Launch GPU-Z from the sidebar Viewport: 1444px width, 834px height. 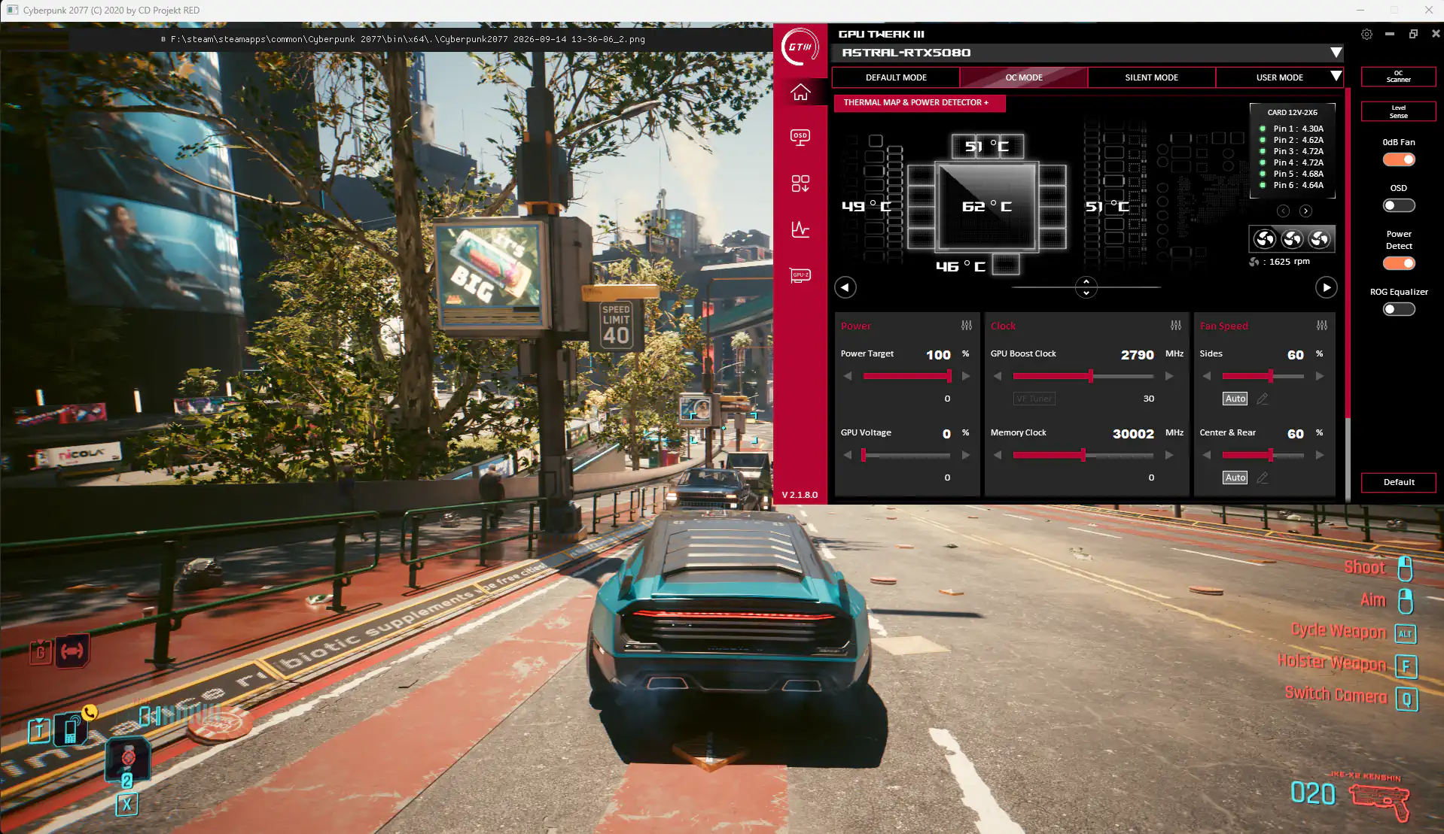800,275
